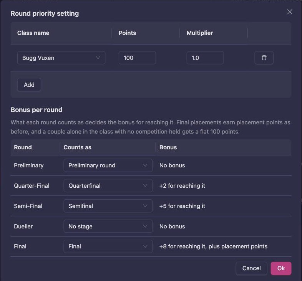Confirm settings with the Ok button
Image resolution: width=302 pixels, height=281 pixels.
[281, 268]
